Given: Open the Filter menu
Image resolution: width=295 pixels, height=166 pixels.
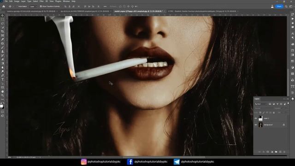Looking at the screenshot, I should point(41,1).
